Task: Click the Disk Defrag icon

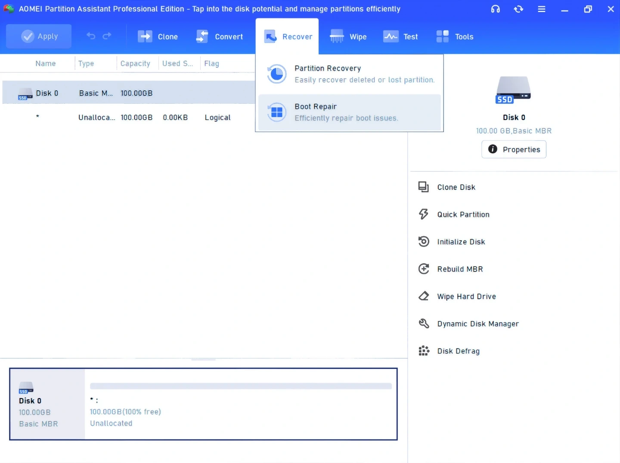Action: pyautogui.click(x=424, y=351)
